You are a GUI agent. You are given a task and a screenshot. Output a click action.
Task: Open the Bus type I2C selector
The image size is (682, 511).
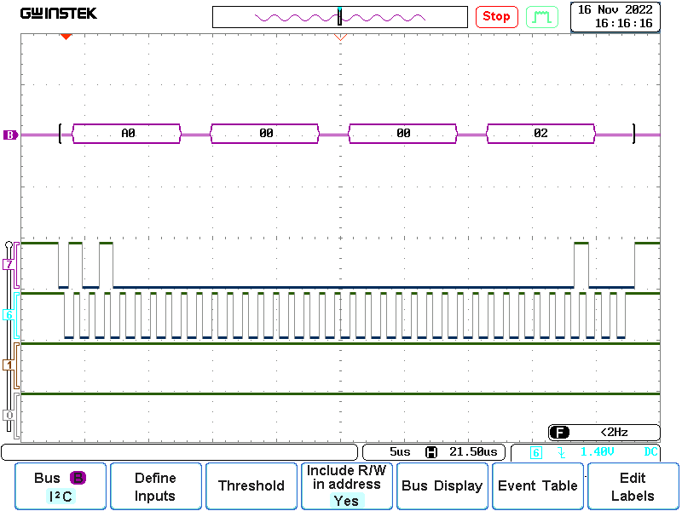(x=60, y=486)
